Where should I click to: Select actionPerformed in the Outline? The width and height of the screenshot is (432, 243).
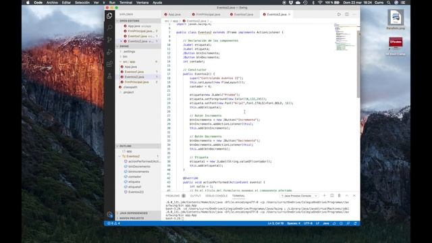(144, 161)
